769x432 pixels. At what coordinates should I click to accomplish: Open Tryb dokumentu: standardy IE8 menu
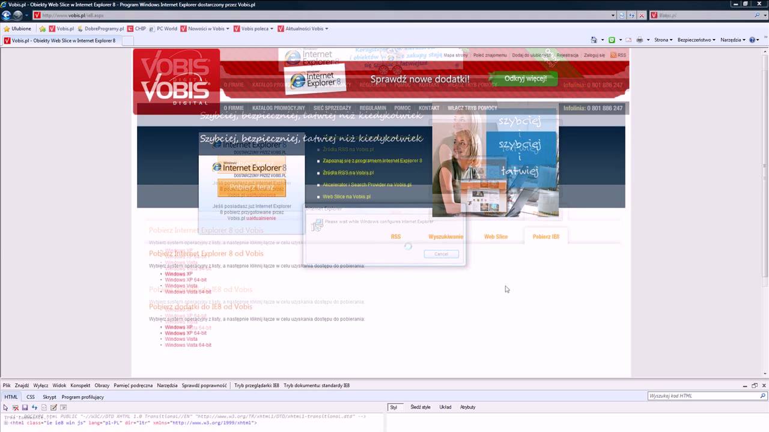317,386
